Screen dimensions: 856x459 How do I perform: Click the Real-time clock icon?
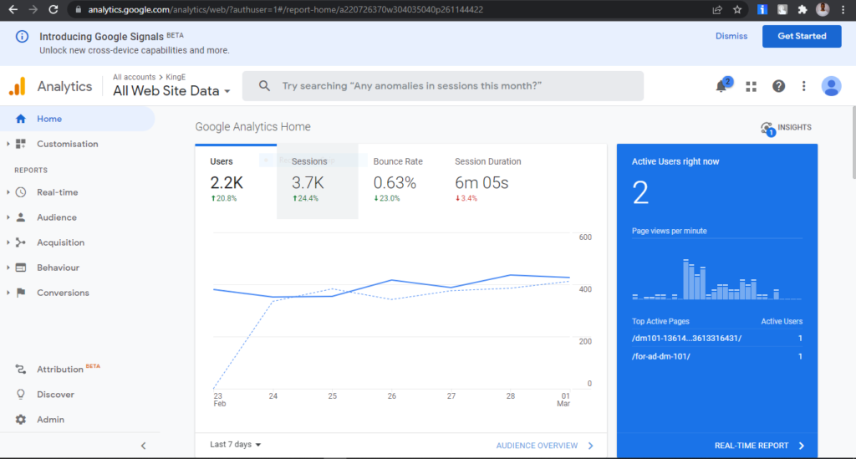click(21, 192)
